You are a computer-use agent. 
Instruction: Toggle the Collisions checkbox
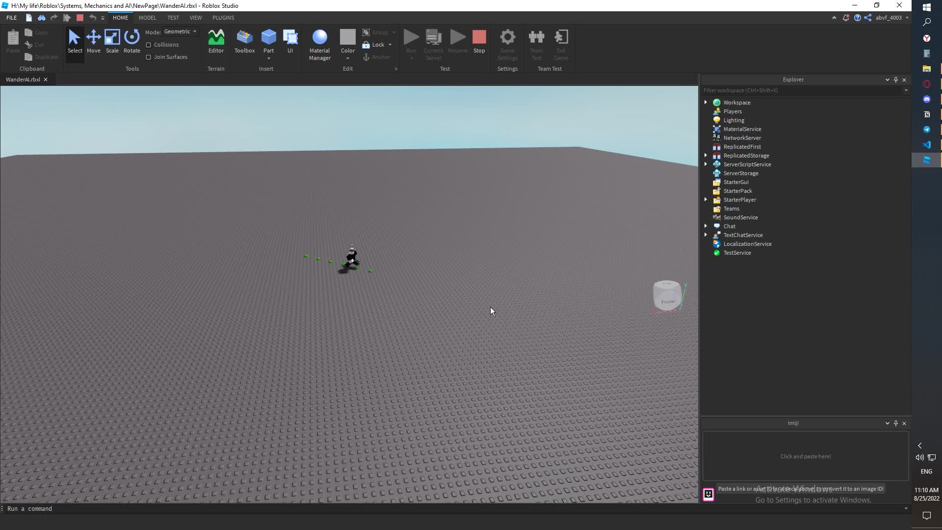149,45
